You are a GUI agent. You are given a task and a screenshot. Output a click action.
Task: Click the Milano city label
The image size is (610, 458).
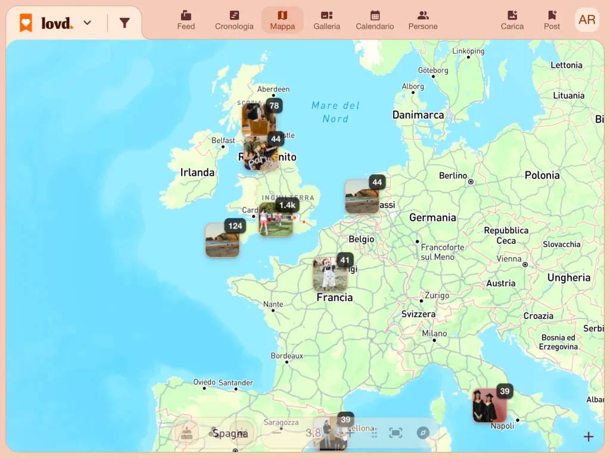pyautogui.click(x=434, y=333)
